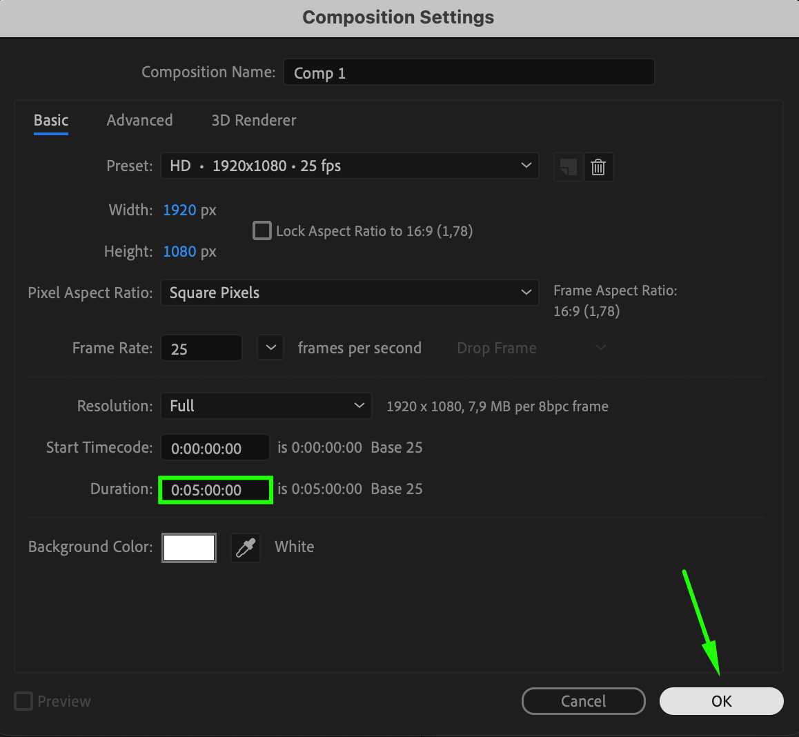Click the save preset icon
Screen dimensions: 799x737
[x=568, y=167]
